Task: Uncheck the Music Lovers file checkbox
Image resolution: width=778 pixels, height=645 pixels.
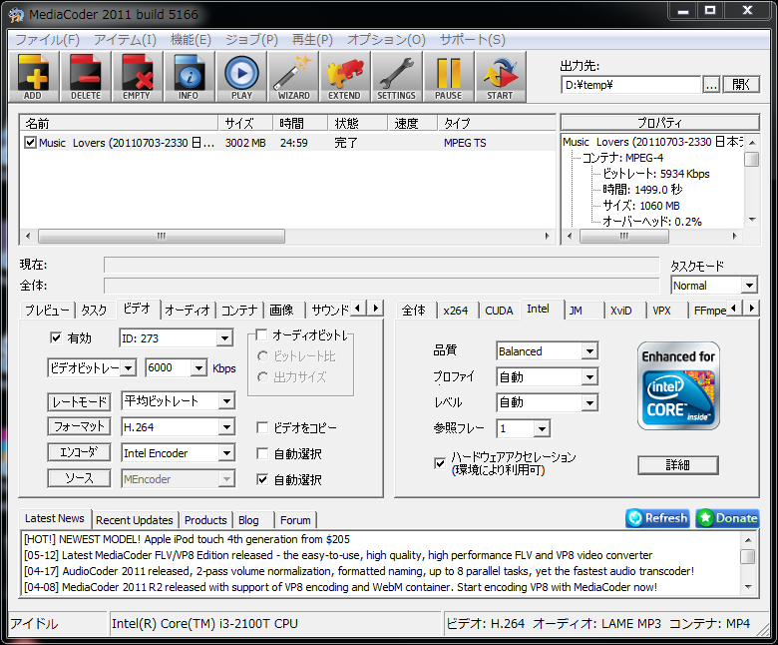Action: click(x=30, y=143)
